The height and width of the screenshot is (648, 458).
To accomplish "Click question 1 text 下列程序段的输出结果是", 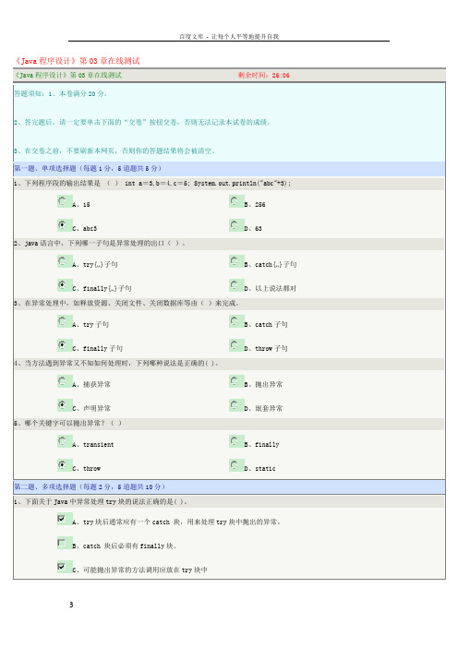I will [152, 183].
